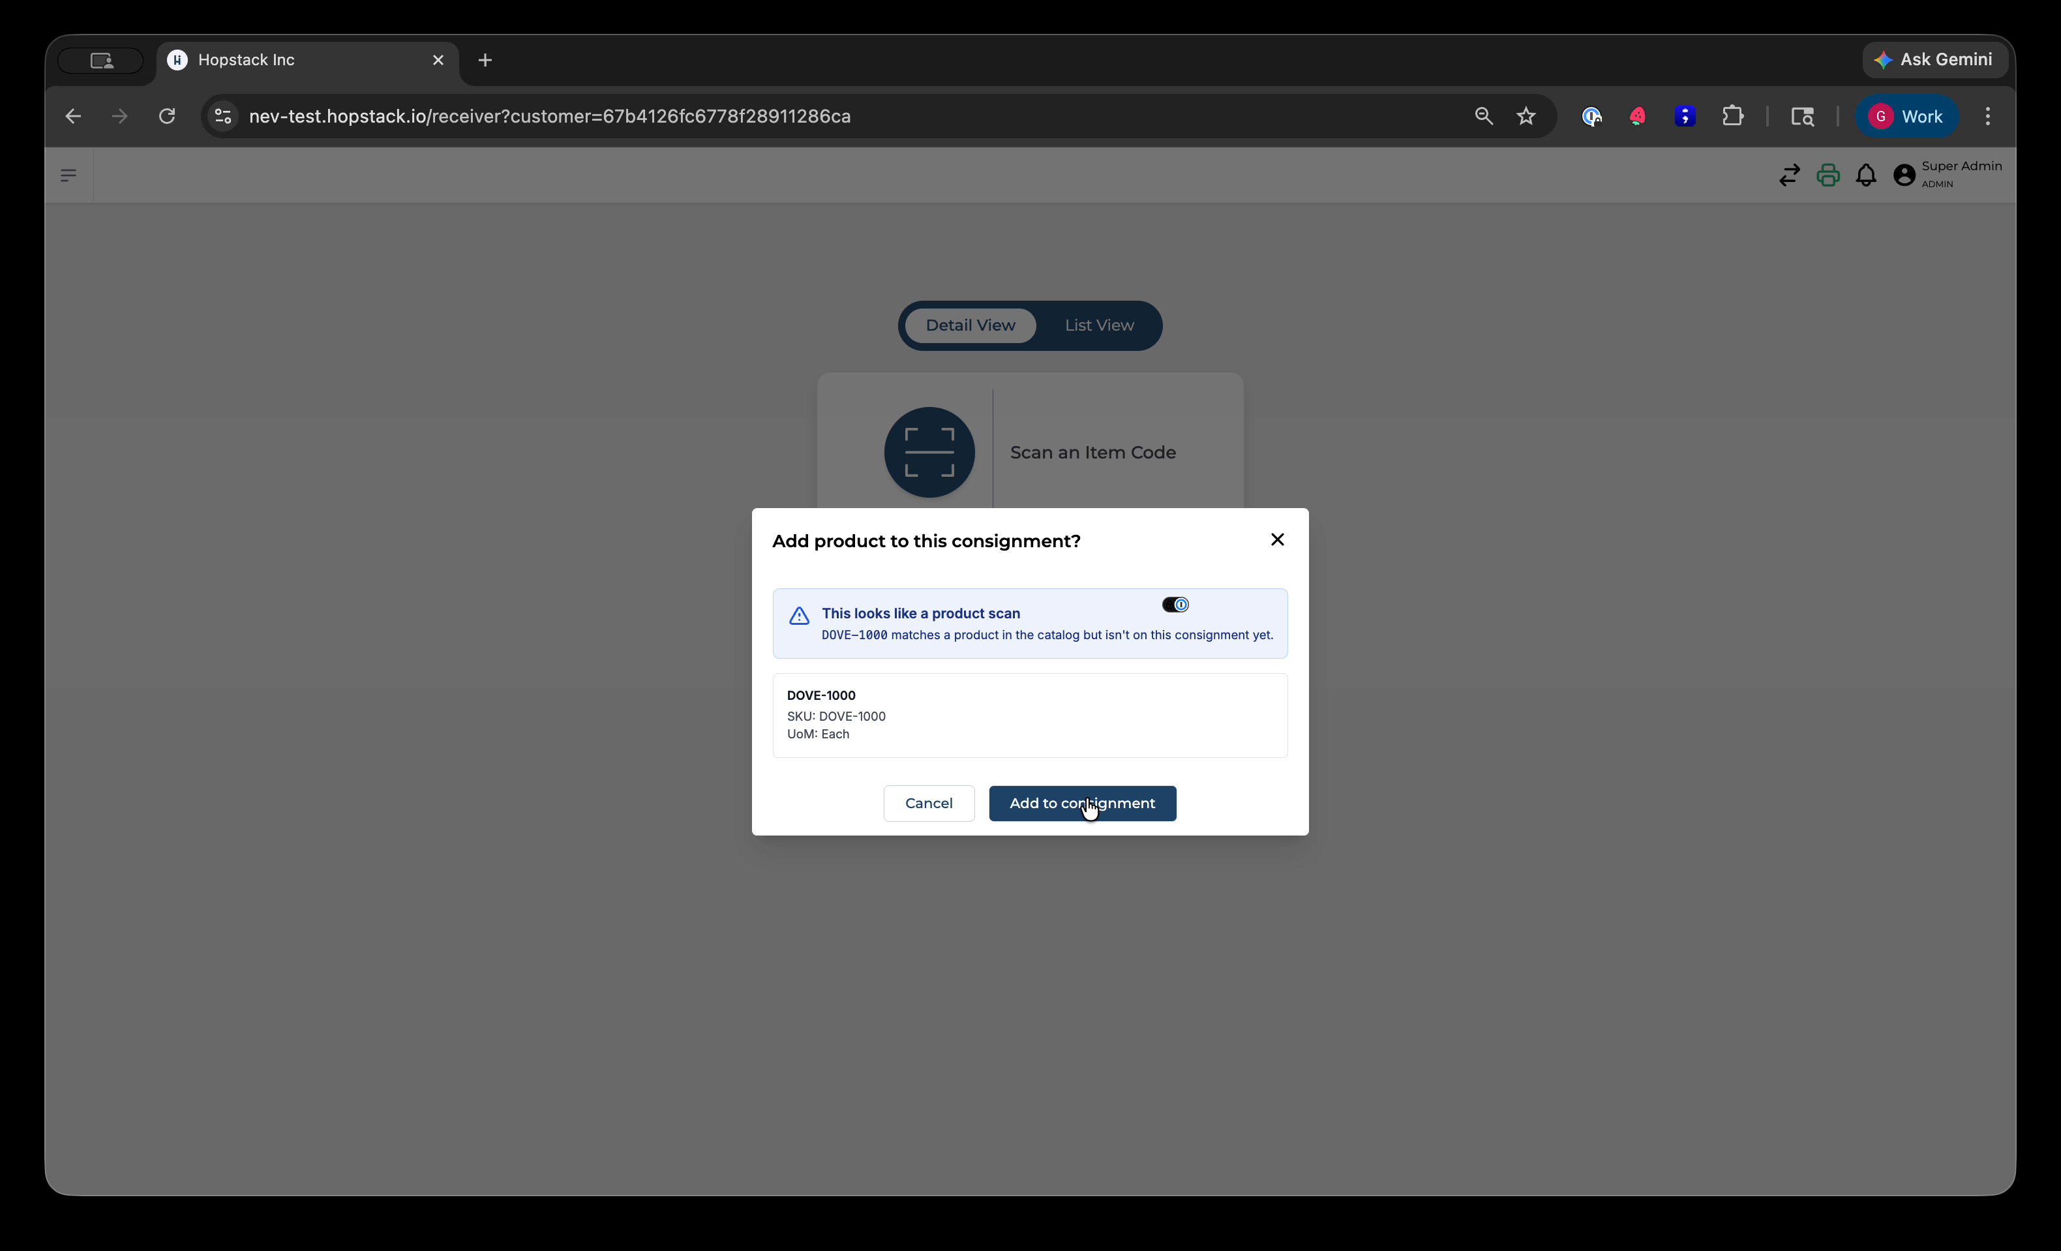Open the blue extension icon
Viewport: 2061px width, 1251px height.
tap(1685, 116)
